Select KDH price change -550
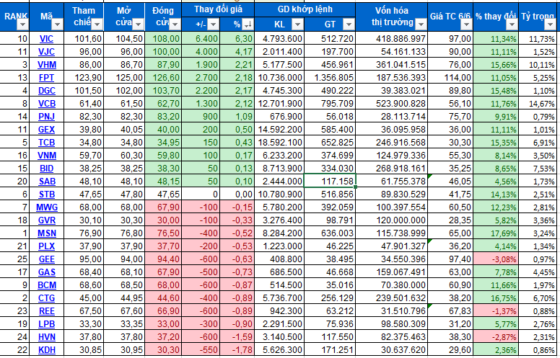 click(201, 350)
